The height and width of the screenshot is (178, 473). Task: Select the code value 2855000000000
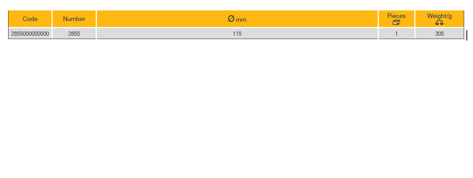[x=30, y=34]
